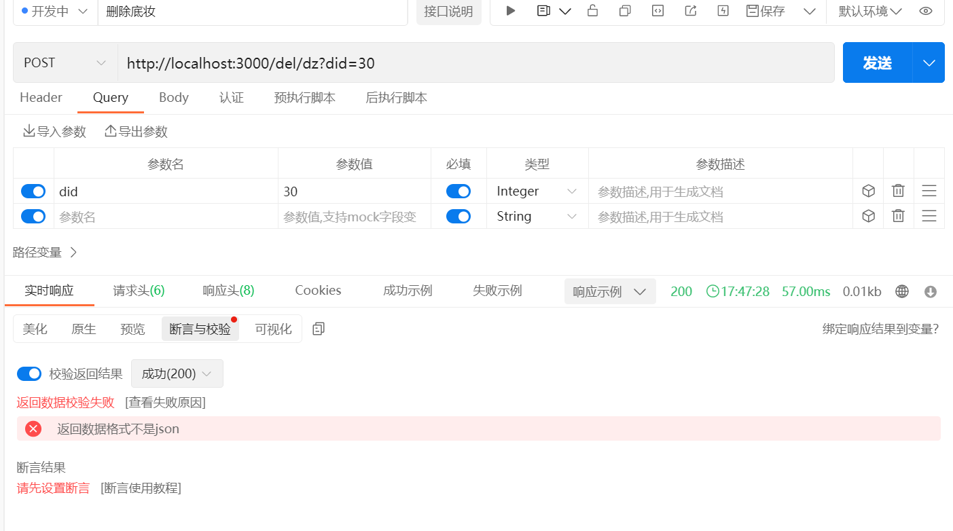The width and height of the screenshot is (953, 531).
Task: Click the generate code icon
Action: point(658,11)
